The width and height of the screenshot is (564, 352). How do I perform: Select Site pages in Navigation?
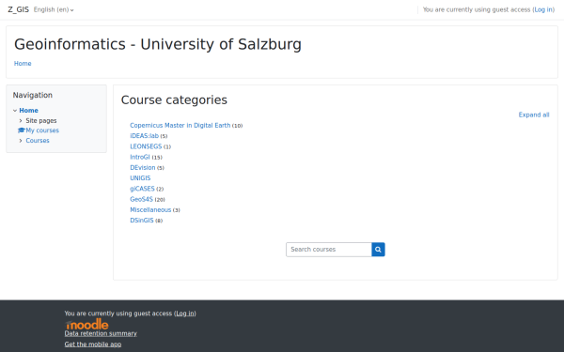pyautogui.click(x=41, y=121)
